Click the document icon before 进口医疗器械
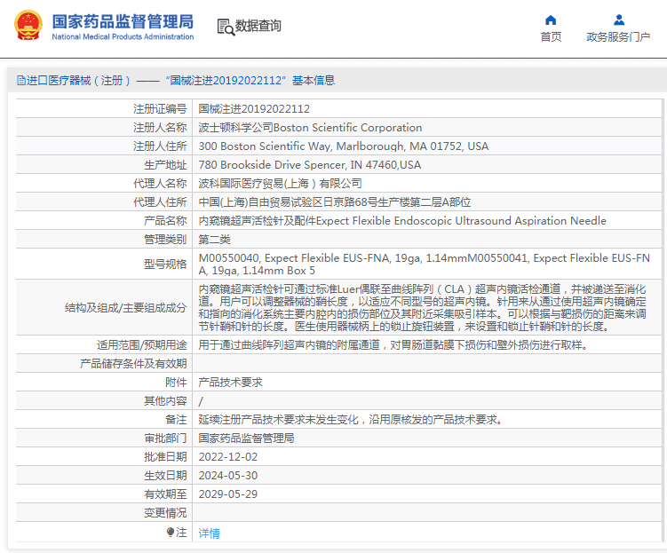The image size is (667, 553). point(20,80)
